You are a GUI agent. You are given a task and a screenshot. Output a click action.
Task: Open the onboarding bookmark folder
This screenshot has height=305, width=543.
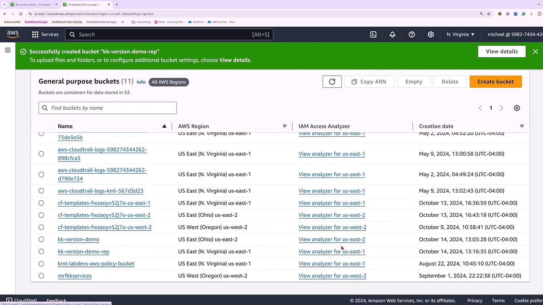[141, 22]
